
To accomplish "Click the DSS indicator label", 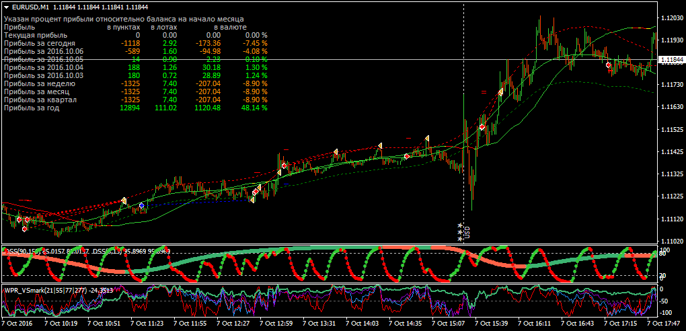I will [87, 252].
